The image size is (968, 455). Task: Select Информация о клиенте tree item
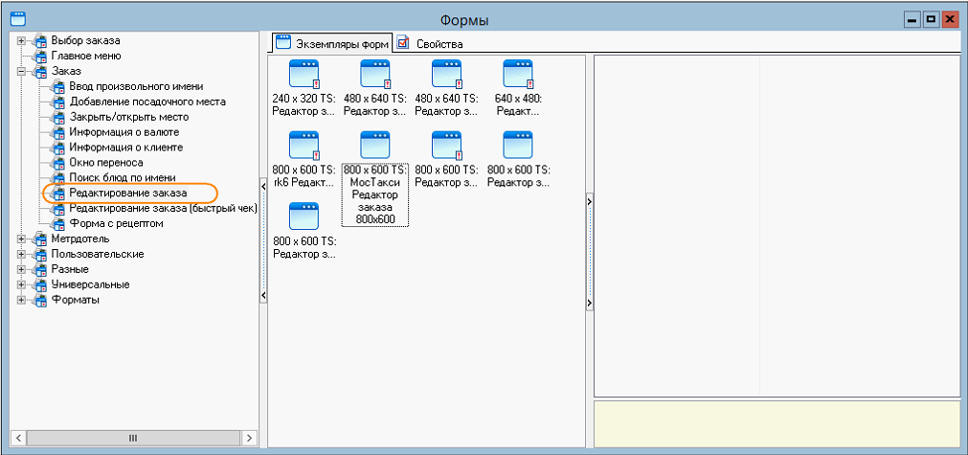click(x=125, y=148)
